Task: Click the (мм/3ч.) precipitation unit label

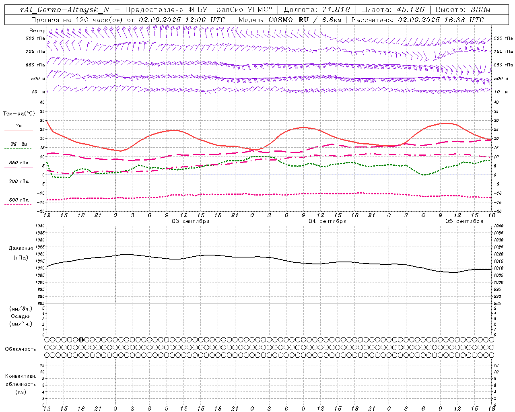Action: point(21,309)
